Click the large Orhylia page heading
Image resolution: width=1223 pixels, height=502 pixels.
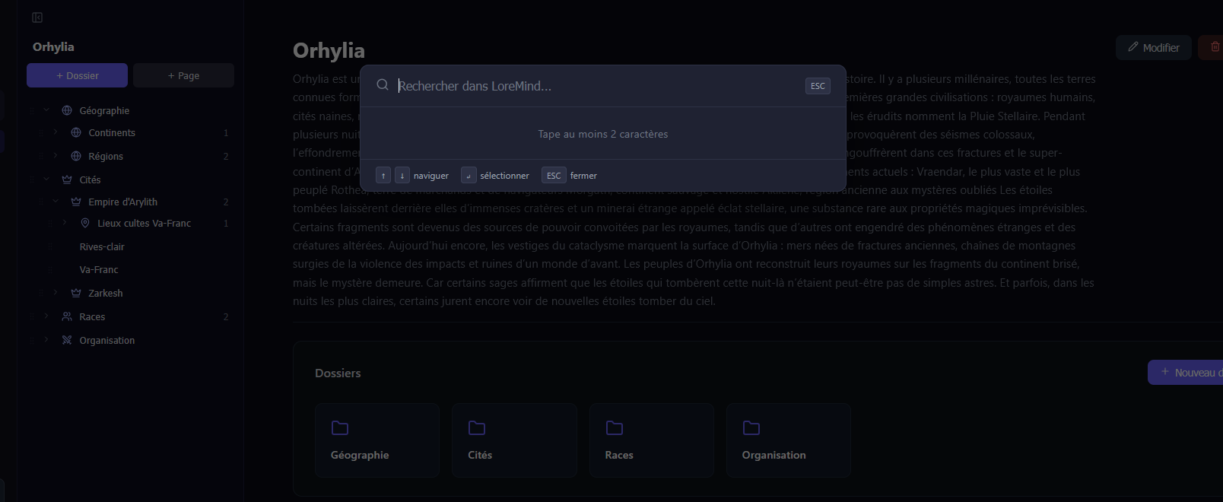[x=329, y=50]
